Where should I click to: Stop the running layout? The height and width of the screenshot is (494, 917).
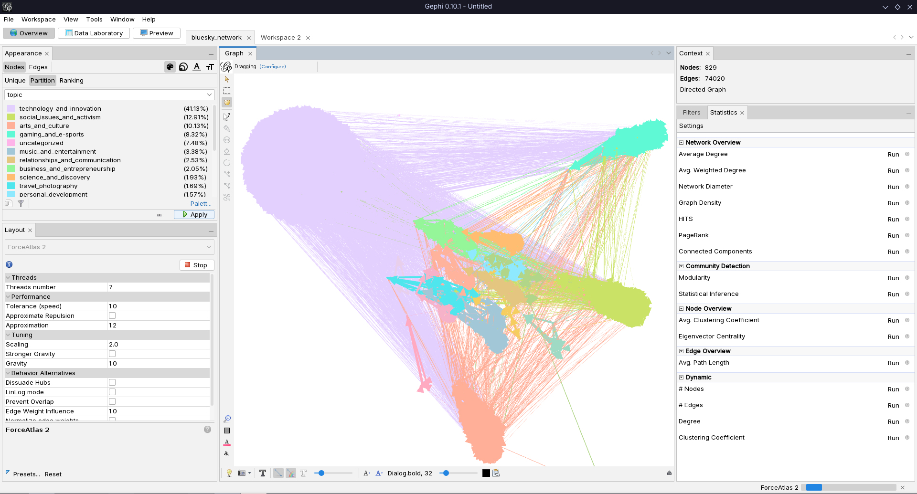point(196,265)
